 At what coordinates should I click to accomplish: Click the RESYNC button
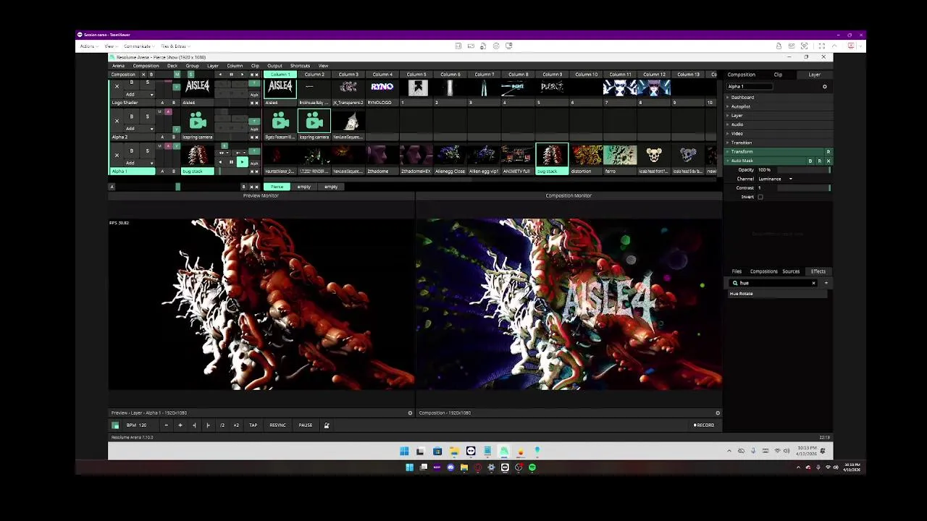[x=277, y=425]
